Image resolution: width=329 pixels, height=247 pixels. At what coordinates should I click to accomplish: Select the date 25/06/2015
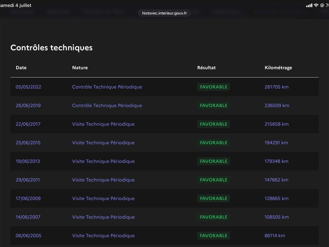[28, 142]
